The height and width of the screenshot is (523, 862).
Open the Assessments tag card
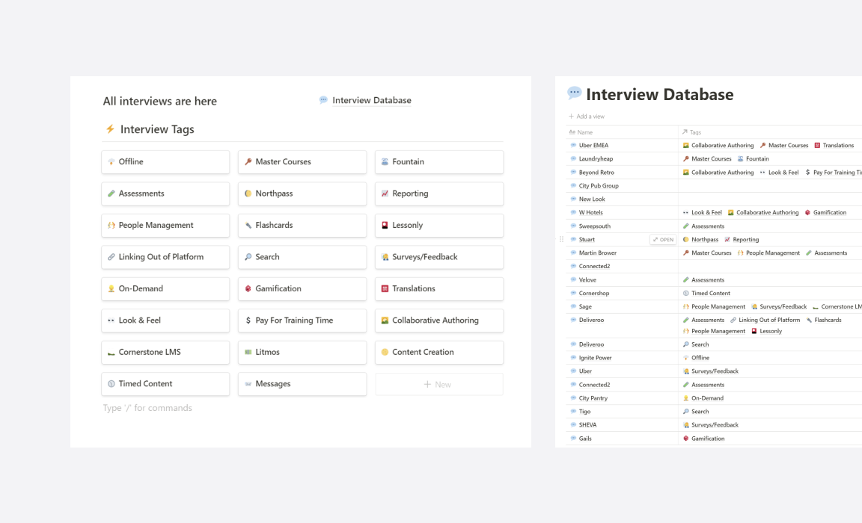tap(165, 194)
